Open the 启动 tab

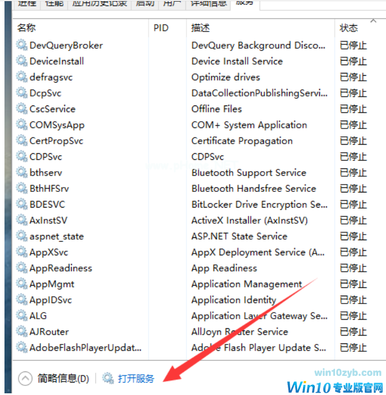(145, 4)
